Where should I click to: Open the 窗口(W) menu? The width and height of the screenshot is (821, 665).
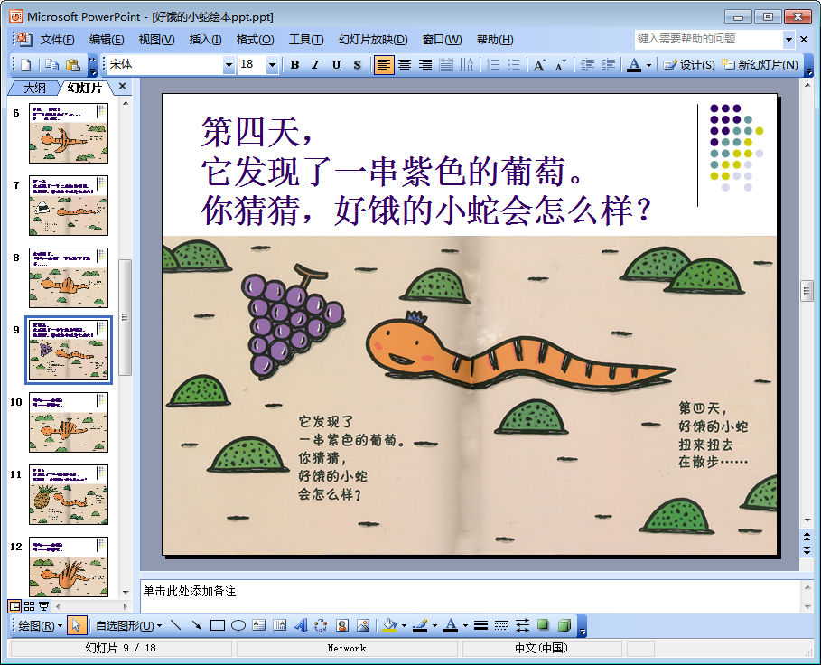click(442, 39)
